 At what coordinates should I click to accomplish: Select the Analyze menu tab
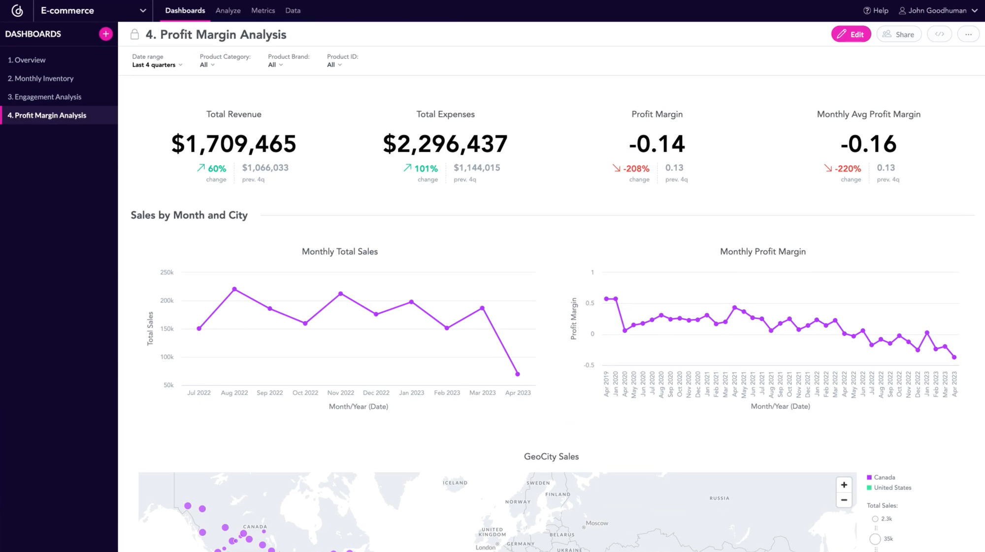(x=228, y=10)
